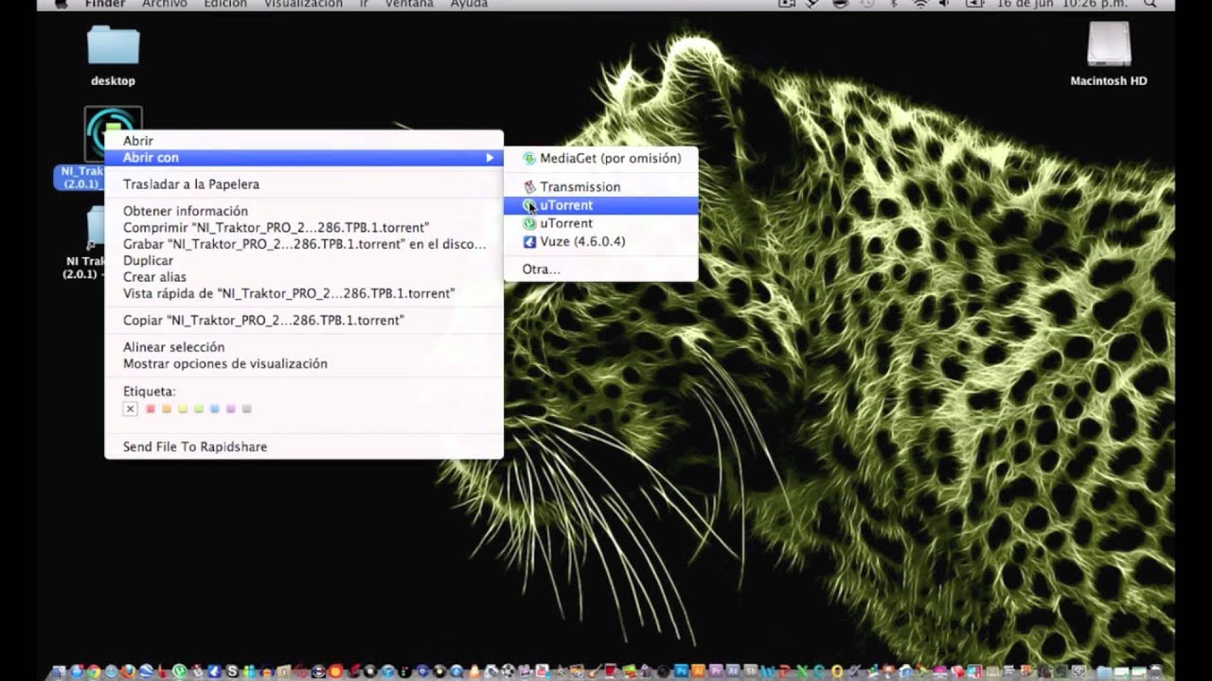
Task: Choose Vista rápida of the torrent file
Action: 303,293
